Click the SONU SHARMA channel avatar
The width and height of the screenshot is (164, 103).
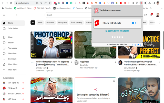120,63
